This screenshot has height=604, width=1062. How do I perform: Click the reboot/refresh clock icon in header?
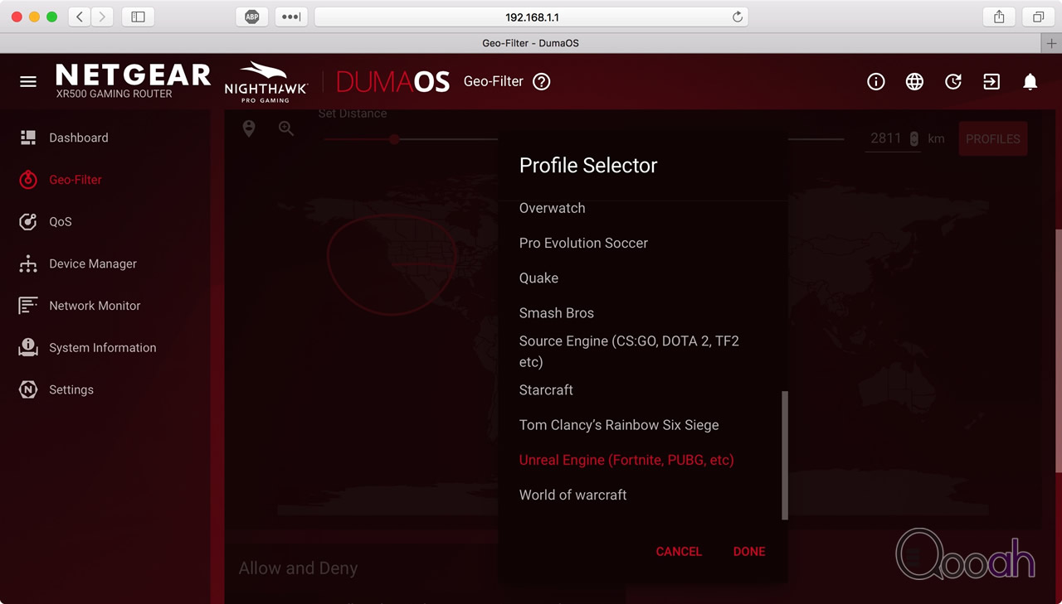tap(953, 81)
